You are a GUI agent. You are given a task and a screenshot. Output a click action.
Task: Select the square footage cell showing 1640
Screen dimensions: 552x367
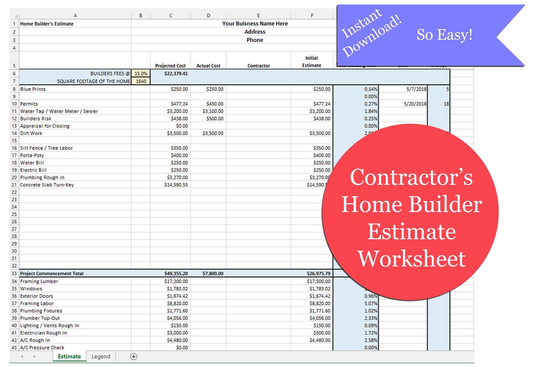[140, 81]
